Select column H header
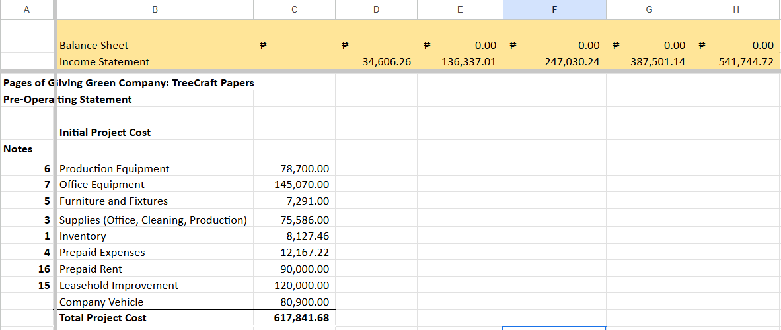781x330 pixels. tap(736, 9)
